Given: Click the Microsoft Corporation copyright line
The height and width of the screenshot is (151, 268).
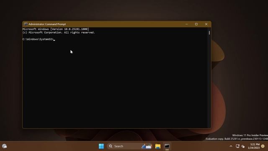Looking at the screenshot, I should [59, 32].
